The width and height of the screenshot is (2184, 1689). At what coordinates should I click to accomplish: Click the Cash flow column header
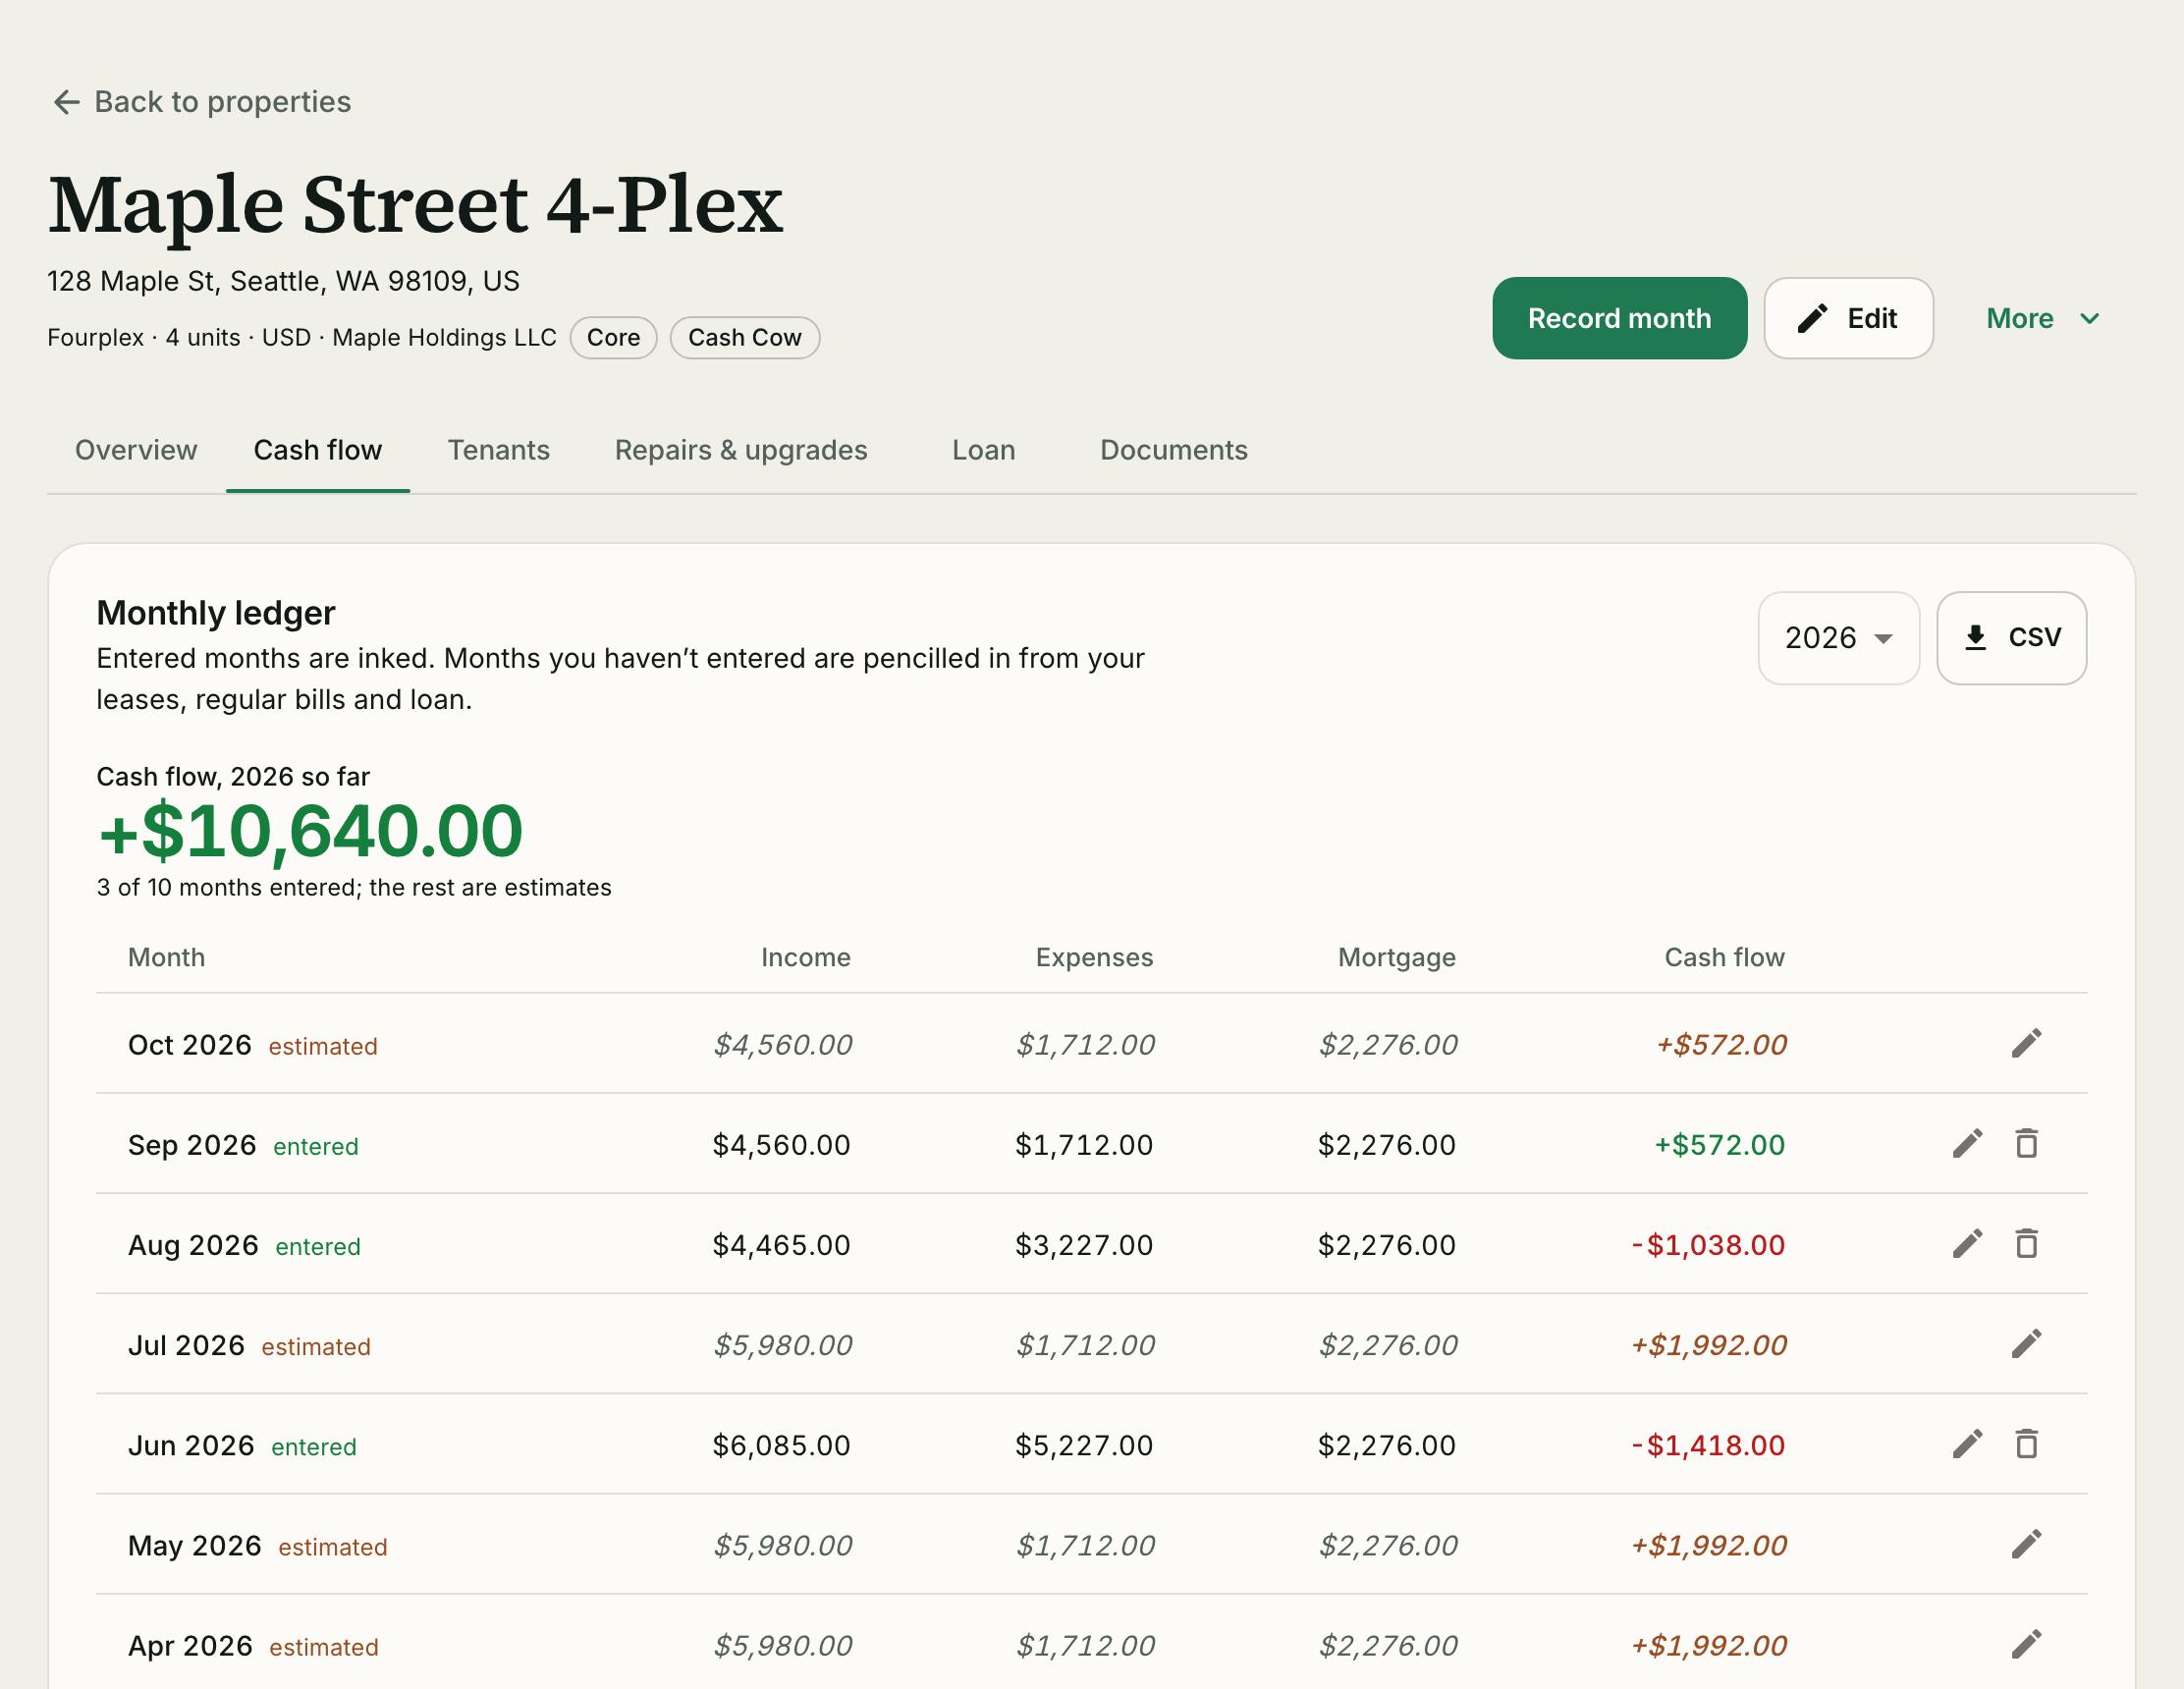[1724, 957]
